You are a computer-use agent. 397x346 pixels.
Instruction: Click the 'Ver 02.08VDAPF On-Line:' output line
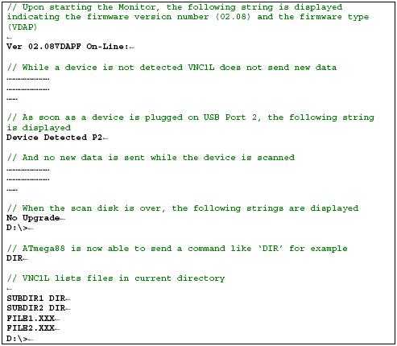pos(68,47)
